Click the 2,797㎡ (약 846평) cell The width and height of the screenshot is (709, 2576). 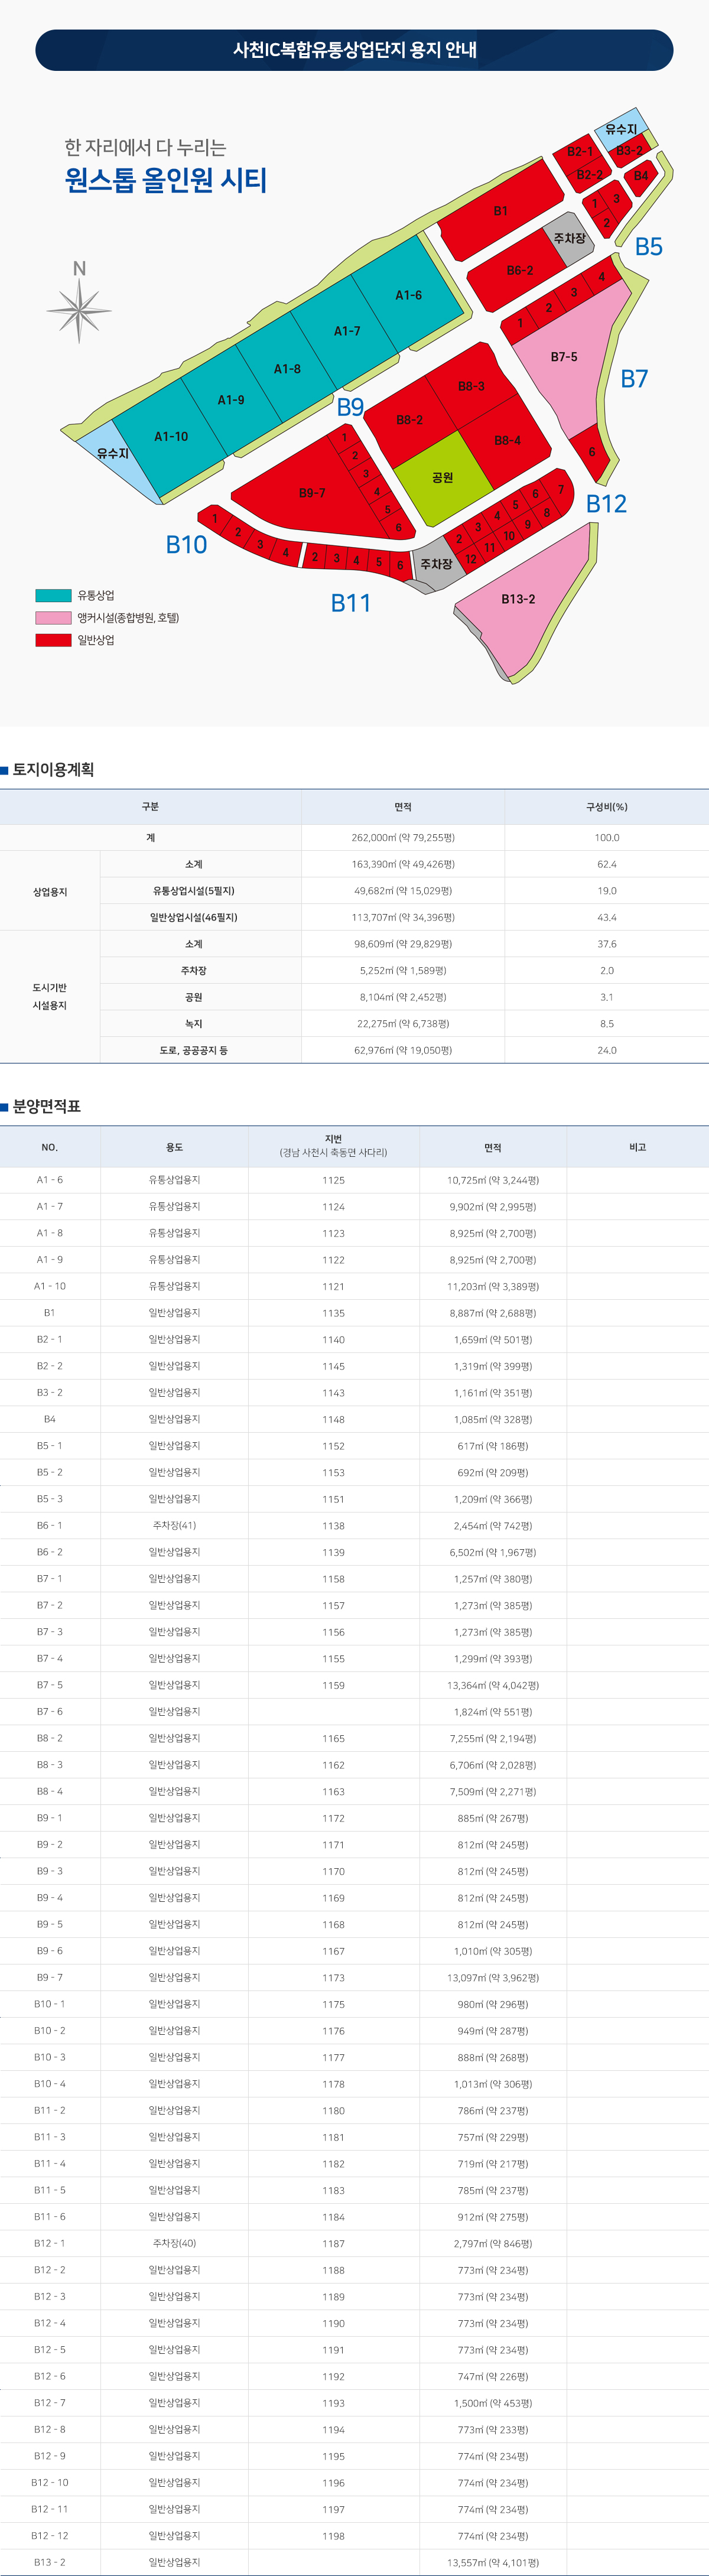coord(493,2243)
